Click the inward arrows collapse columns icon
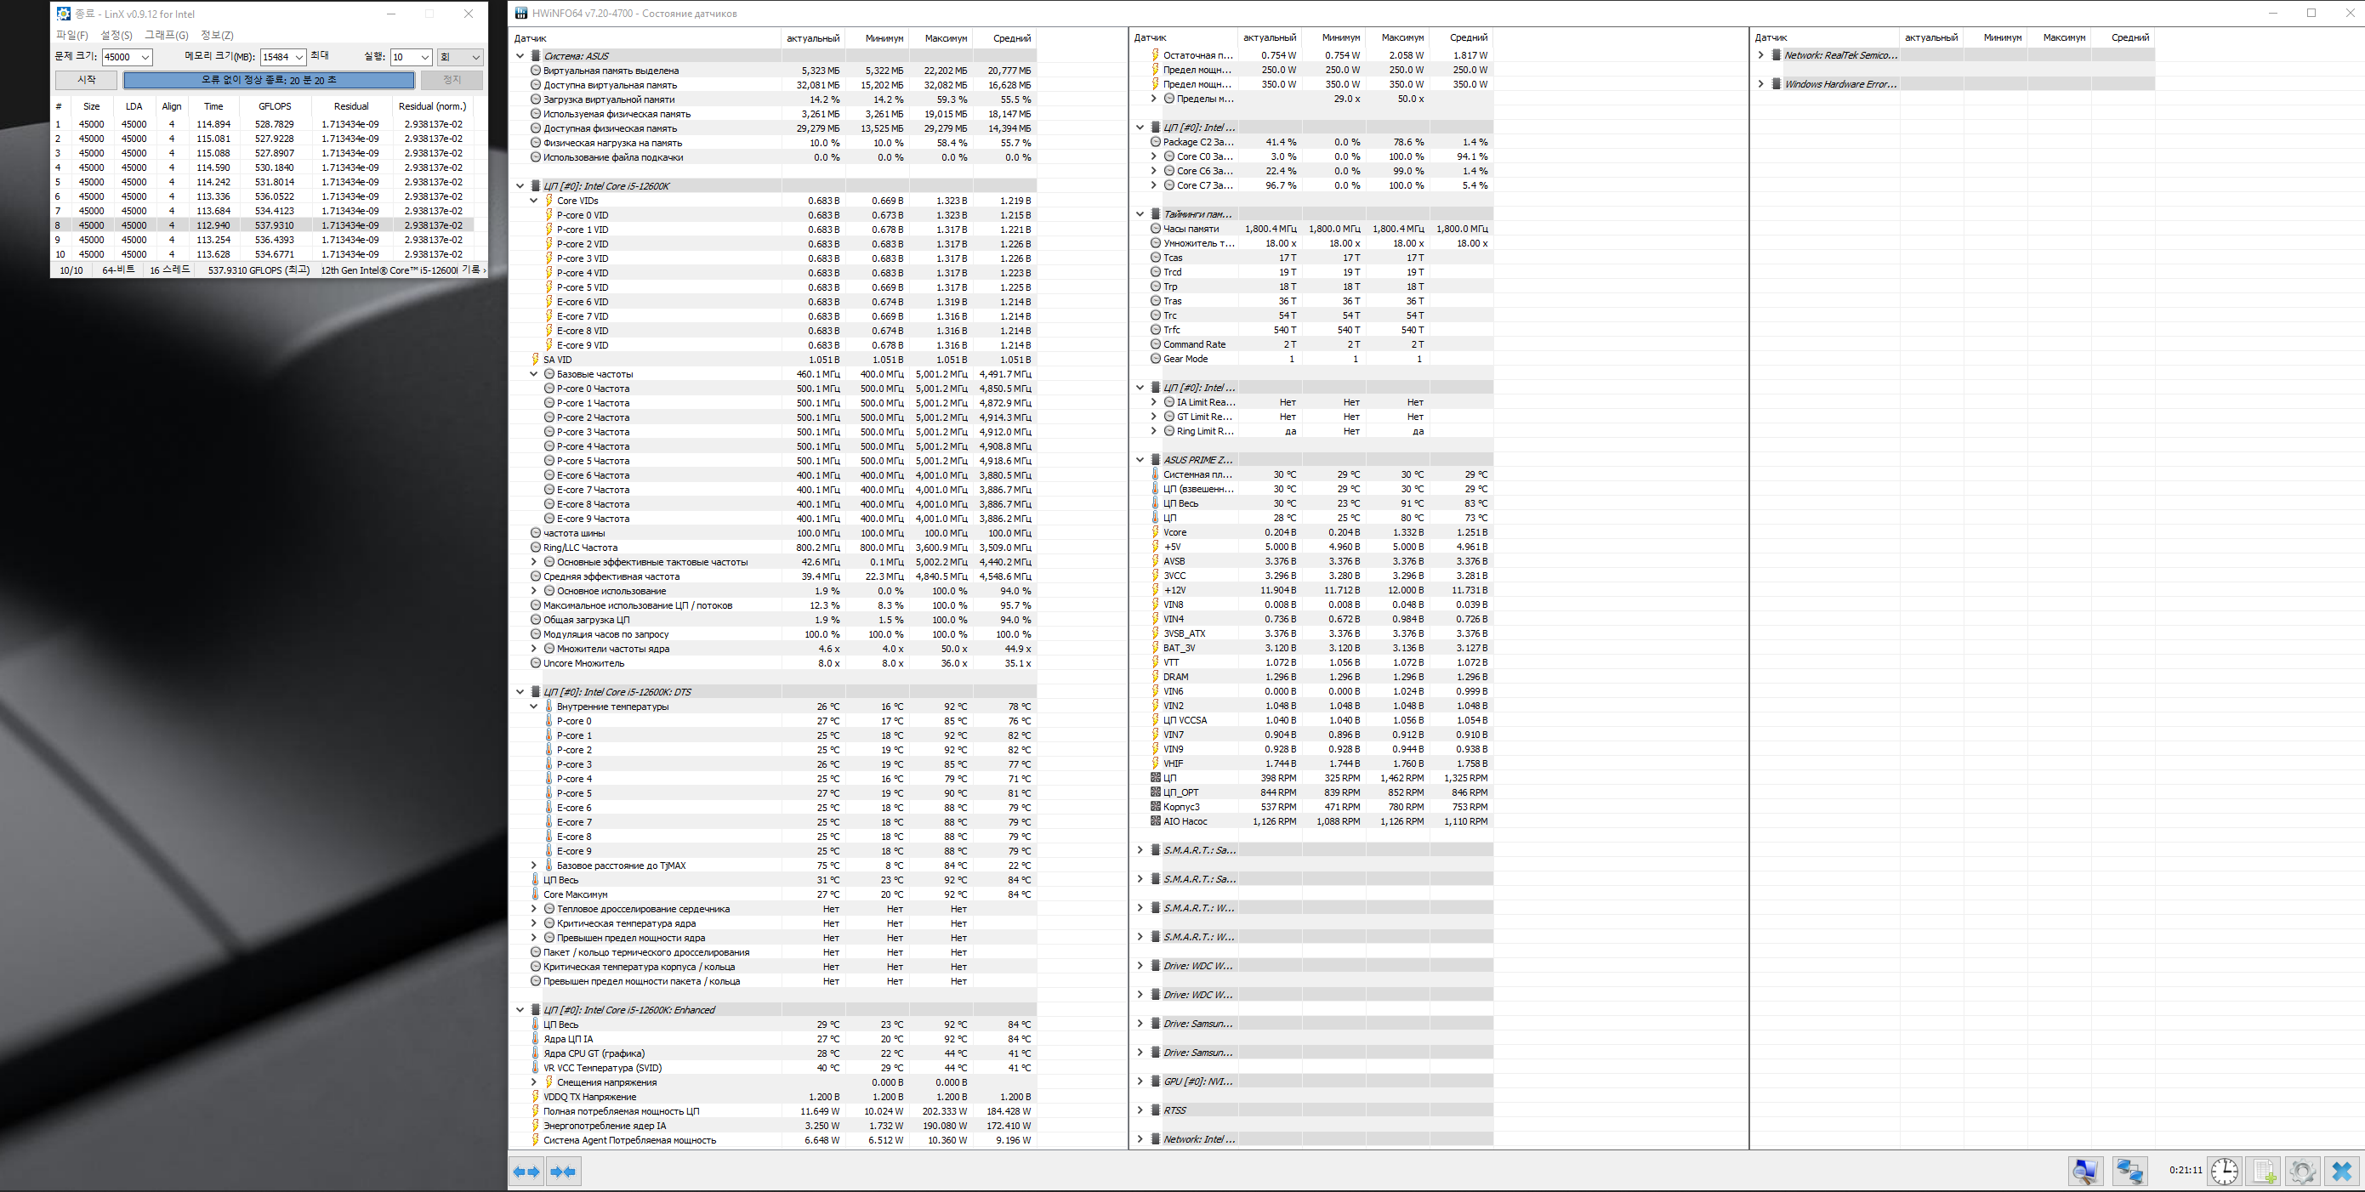Image resolution: width=2365 pixels, height=1192 pixels. 564,1172
